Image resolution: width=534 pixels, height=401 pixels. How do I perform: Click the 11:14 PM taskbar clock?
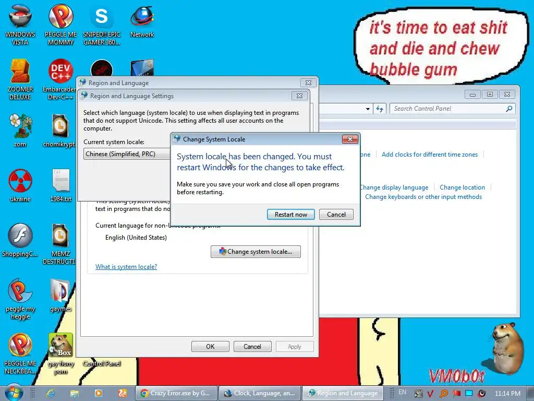click(x=507, y=394)
